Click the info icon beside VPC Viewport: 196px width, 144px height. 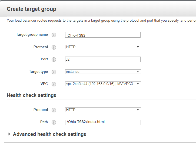[x=54, y=84]
